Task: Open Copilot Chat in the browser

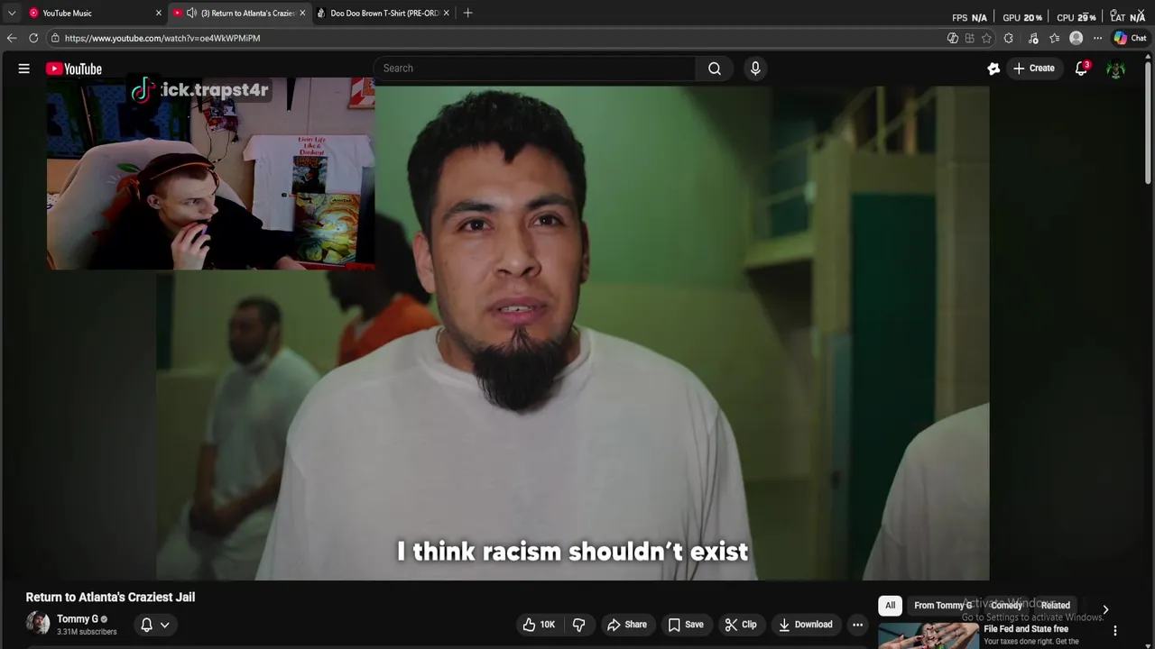Action: coord(1130,38)
